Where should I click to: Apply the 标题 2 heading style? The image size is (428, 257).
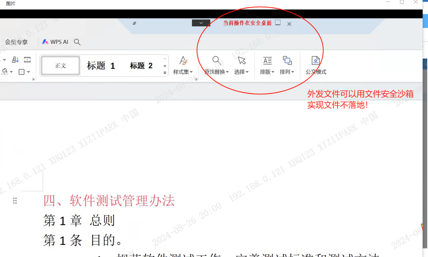pyautogui.click(x=141, y=66)
